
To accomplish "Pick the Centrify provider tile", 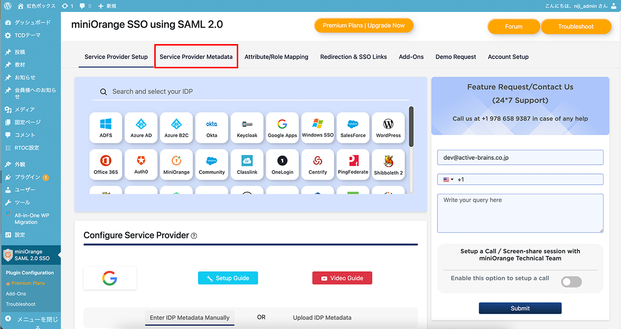I will click(318, 165).
